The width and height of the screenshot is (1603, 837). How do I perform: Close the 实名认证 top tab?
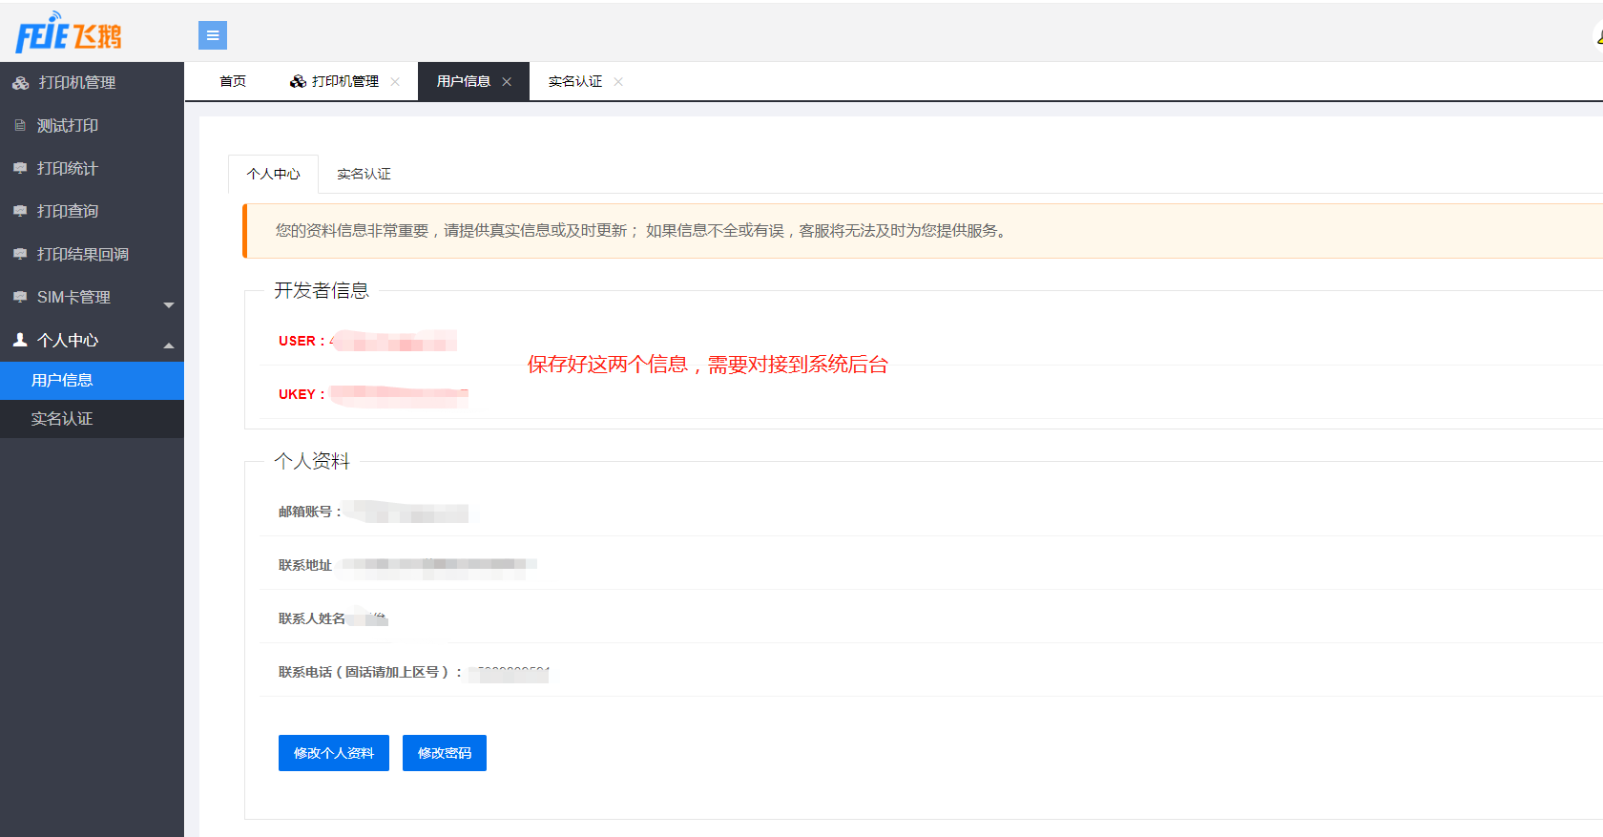(618, 82)
